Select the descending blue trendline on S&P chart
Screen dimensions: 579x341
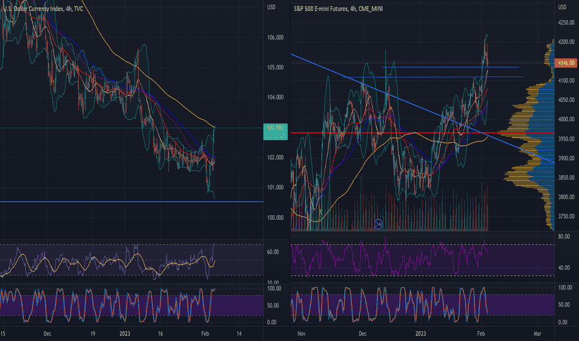click(x=422, y=108)
